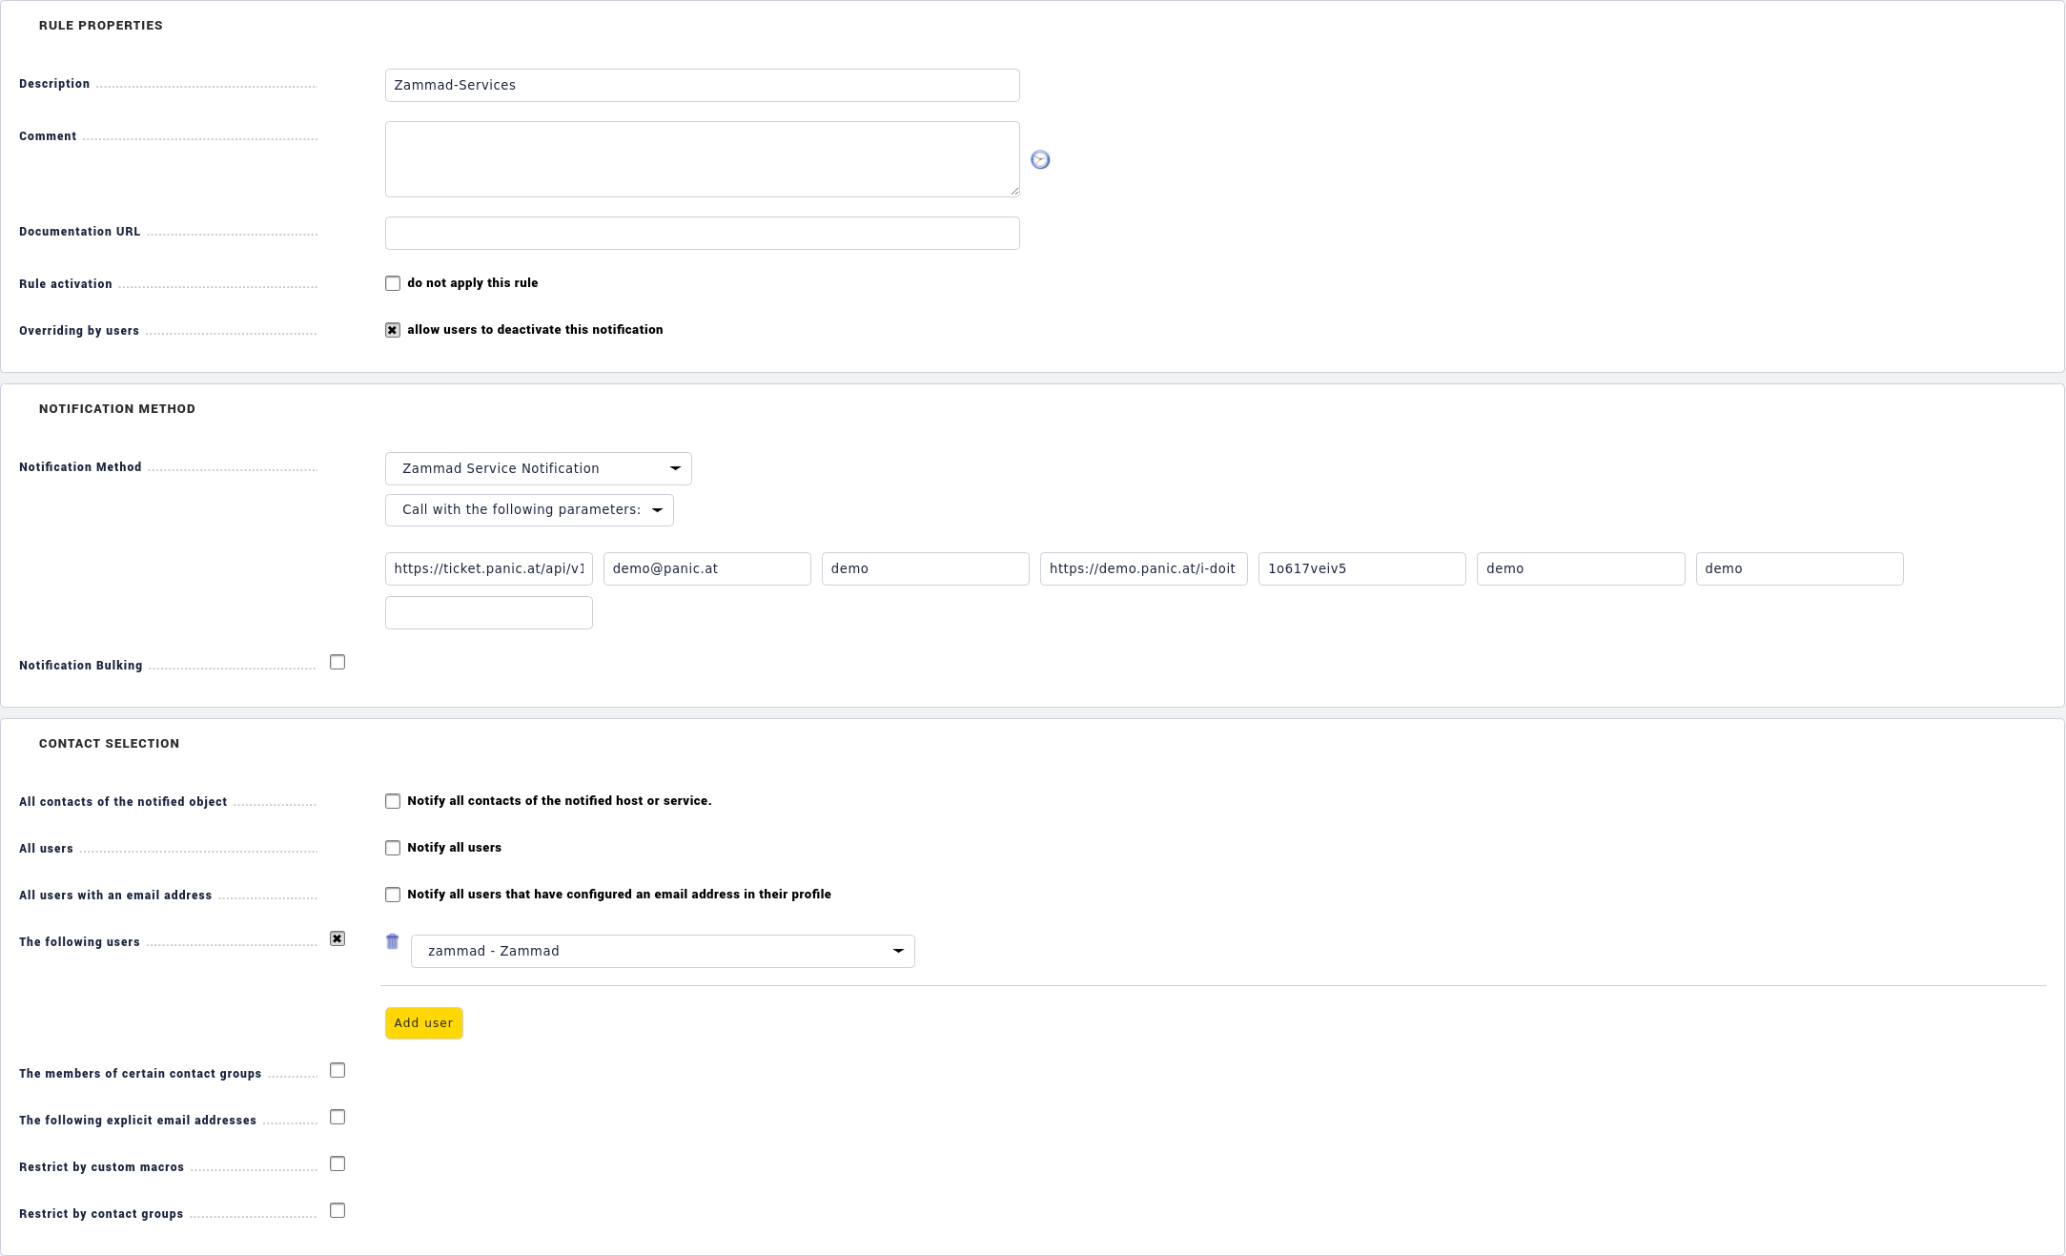Viewport: 2066px width, 1256px height.
Task: Click the Documentation URL input field
Action: (x=703, y=233)
